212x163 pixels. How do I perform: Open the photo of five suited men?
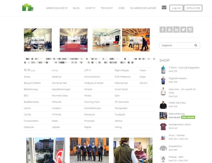[x=89, y=150]
